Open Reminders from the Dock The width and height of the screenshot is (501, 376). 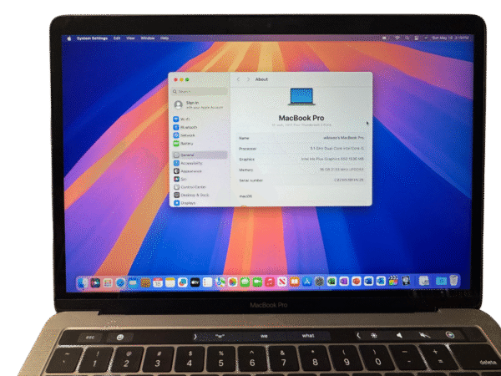(208, 282)
